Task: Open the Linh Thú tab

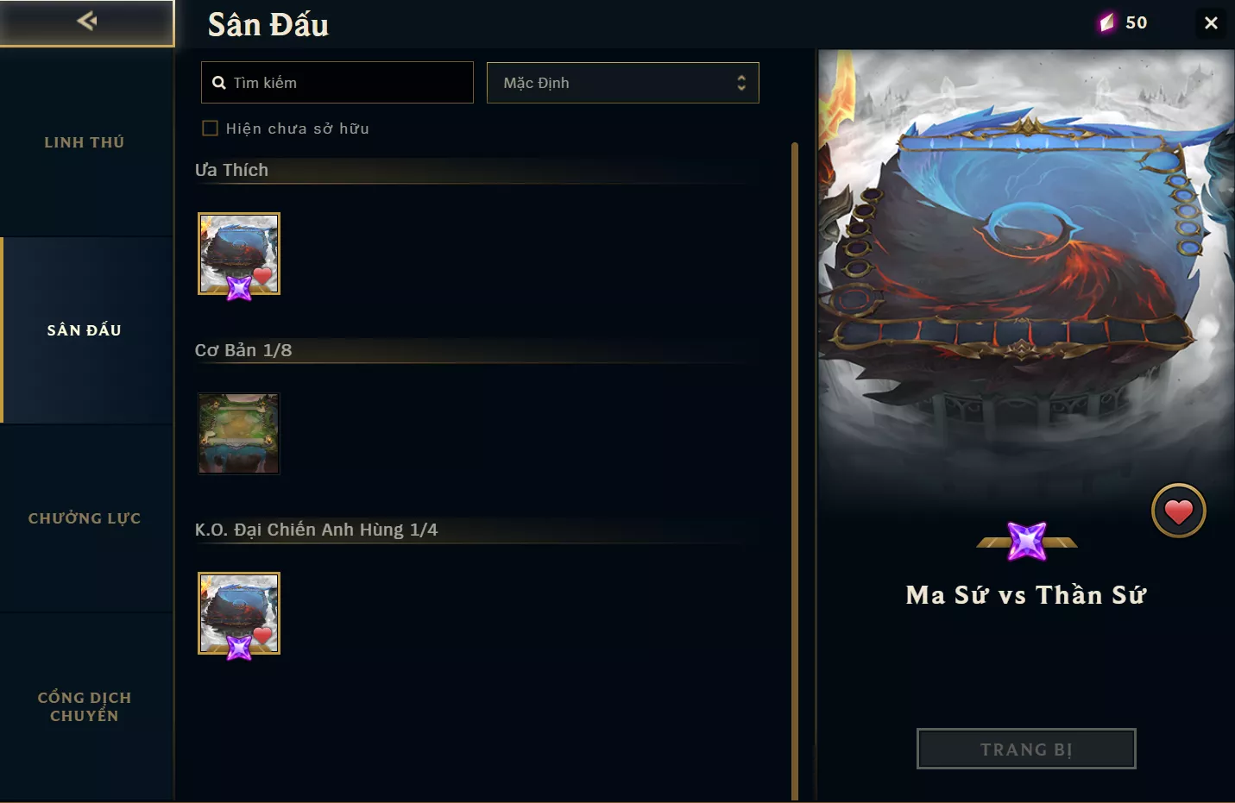Action: [x=85, y=142]
